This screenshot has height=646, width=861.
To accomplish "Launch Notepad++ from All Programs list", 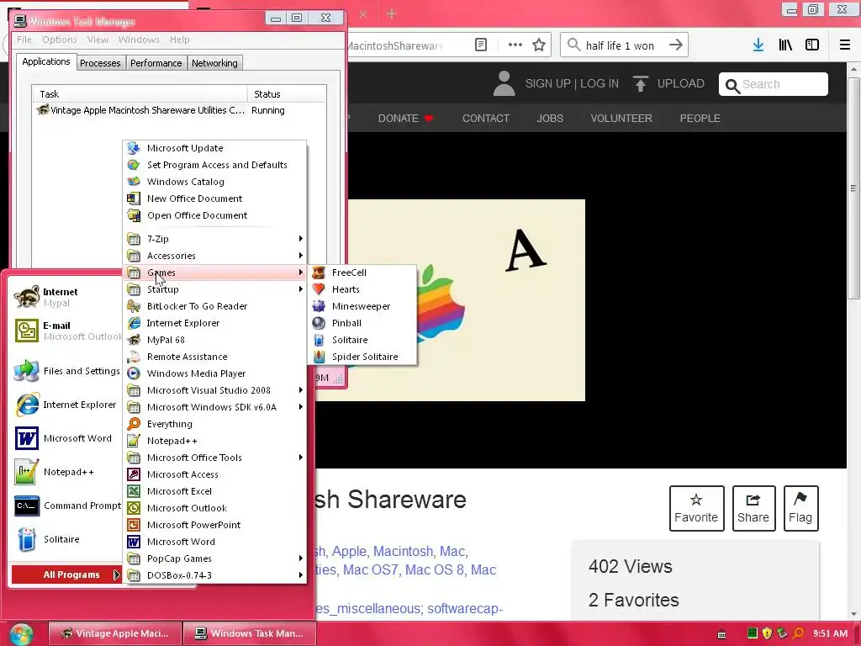I will [x=214, y=441].
